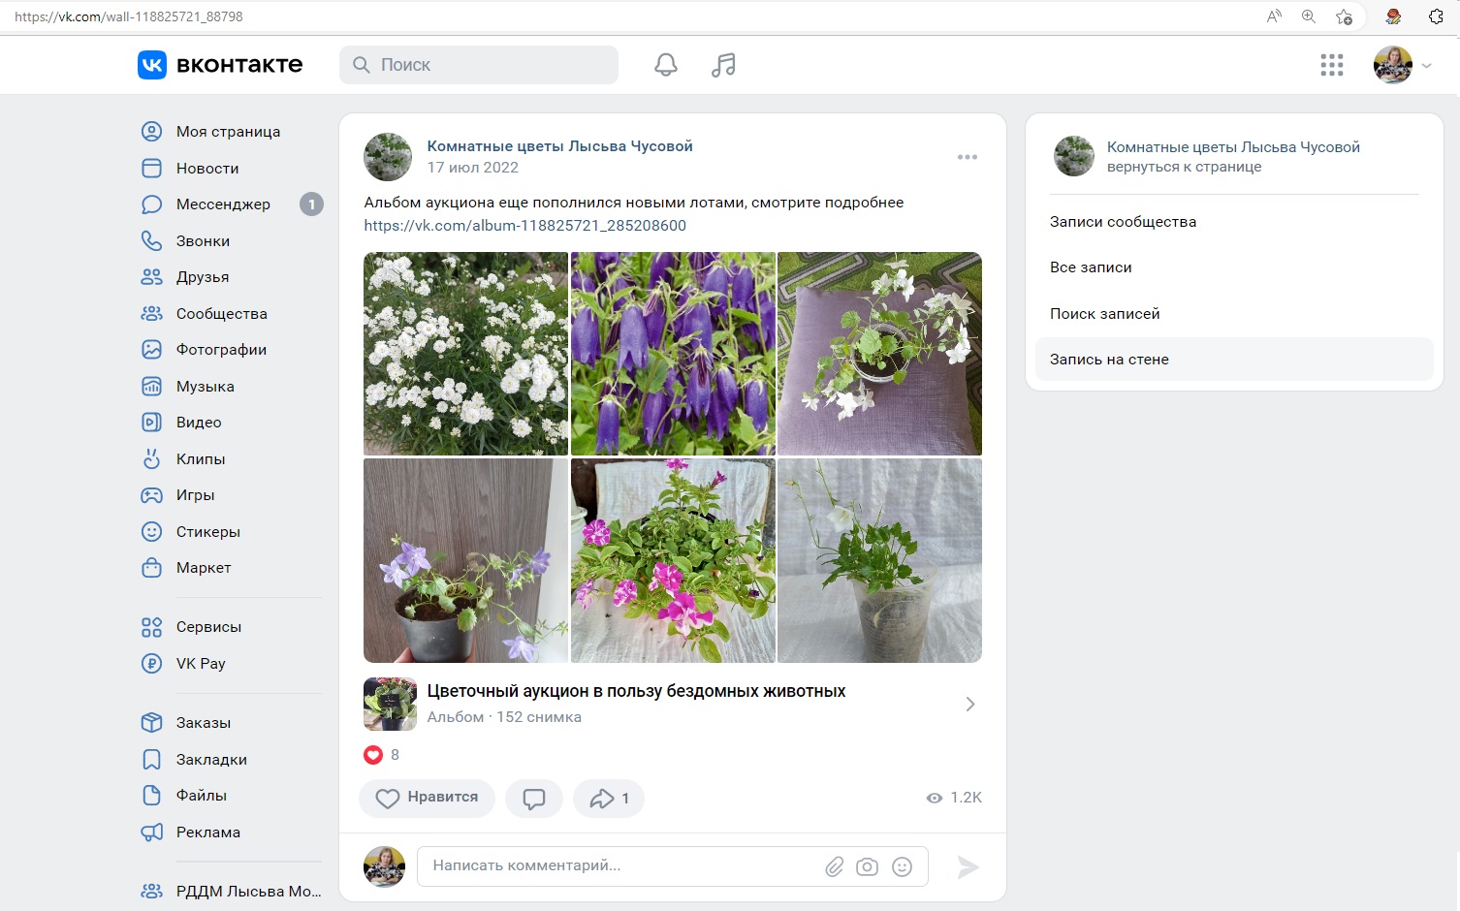This screenshot has width=1460, height=911.
Task: Open the emoji smiley picker
Action: coord(902,866)
